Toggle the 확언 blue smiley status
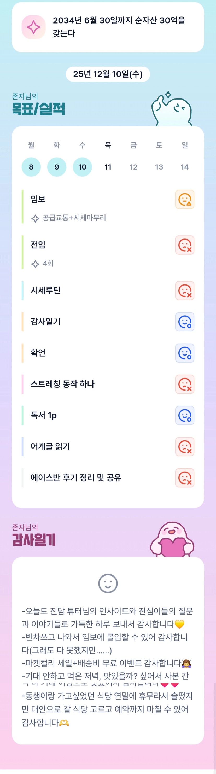216x774 pixels. 184,353
